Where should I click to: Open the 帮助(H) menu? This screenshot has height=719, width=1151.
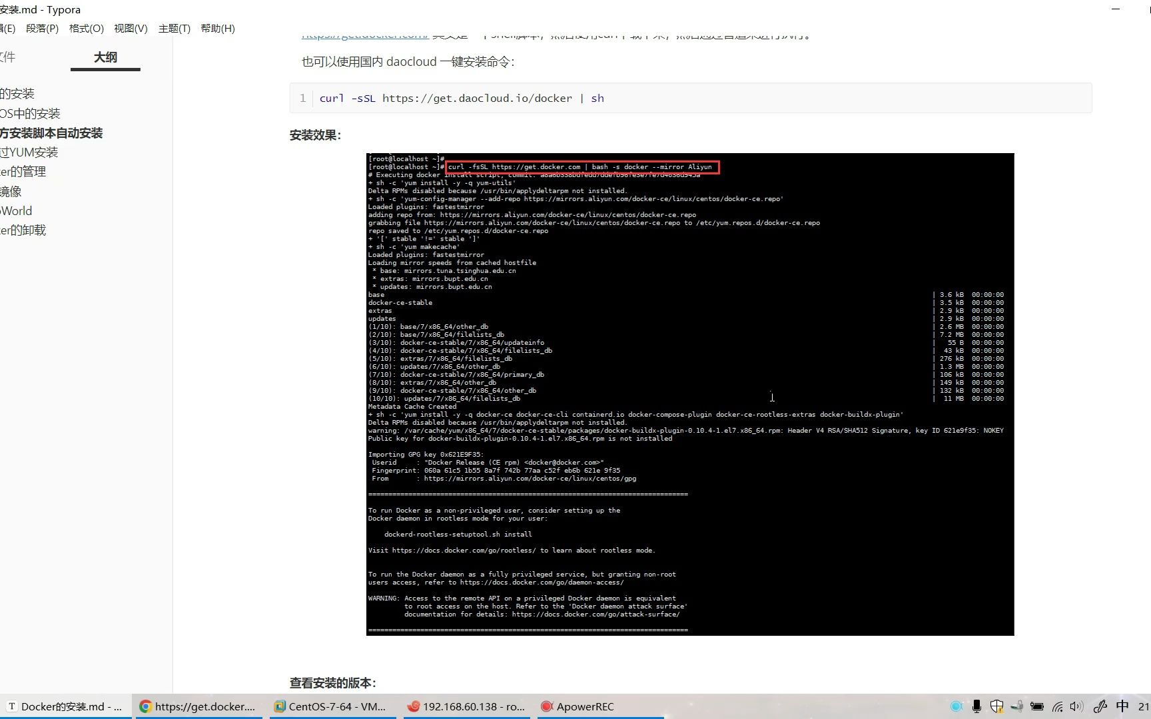coord(218,29)
